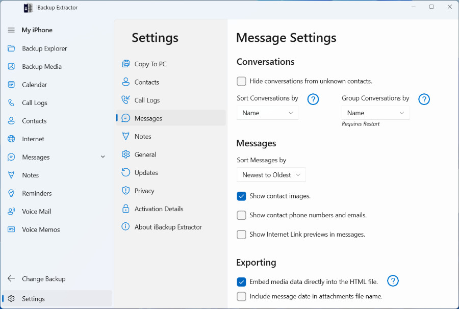Click the Internet globe icon

pos(11,139)
